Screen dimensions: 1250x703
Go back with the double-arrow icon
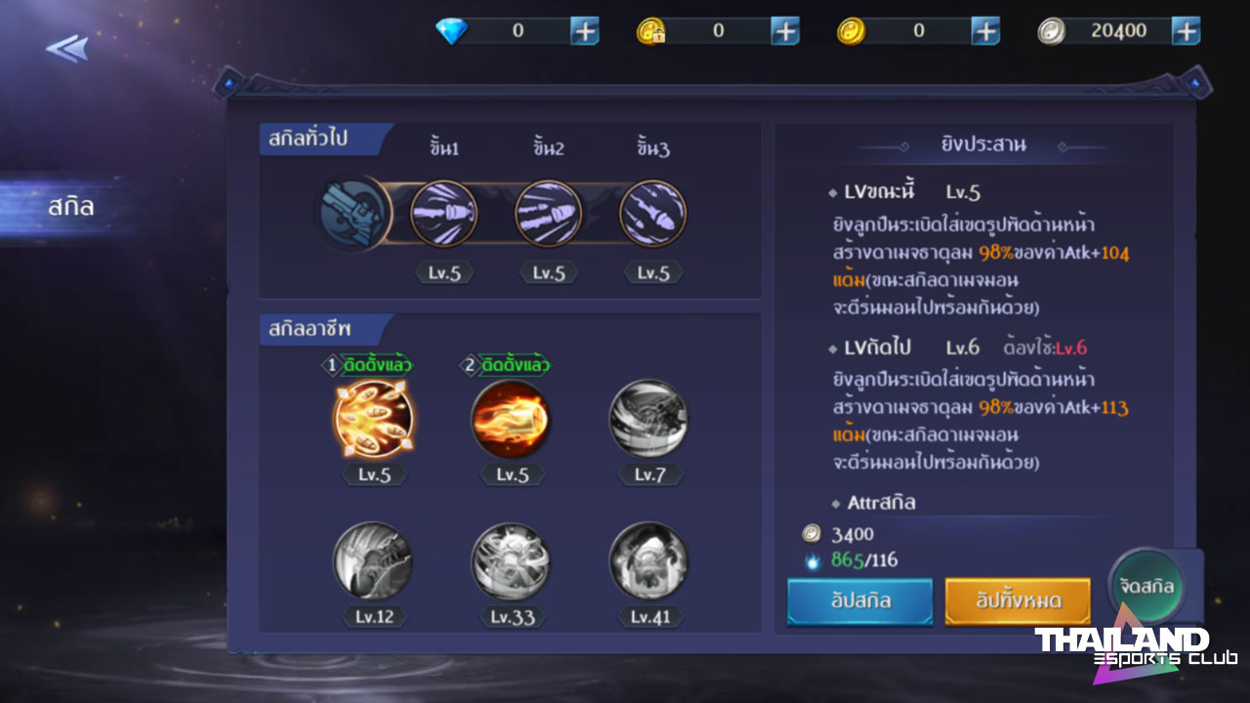(x=66, y=48)
